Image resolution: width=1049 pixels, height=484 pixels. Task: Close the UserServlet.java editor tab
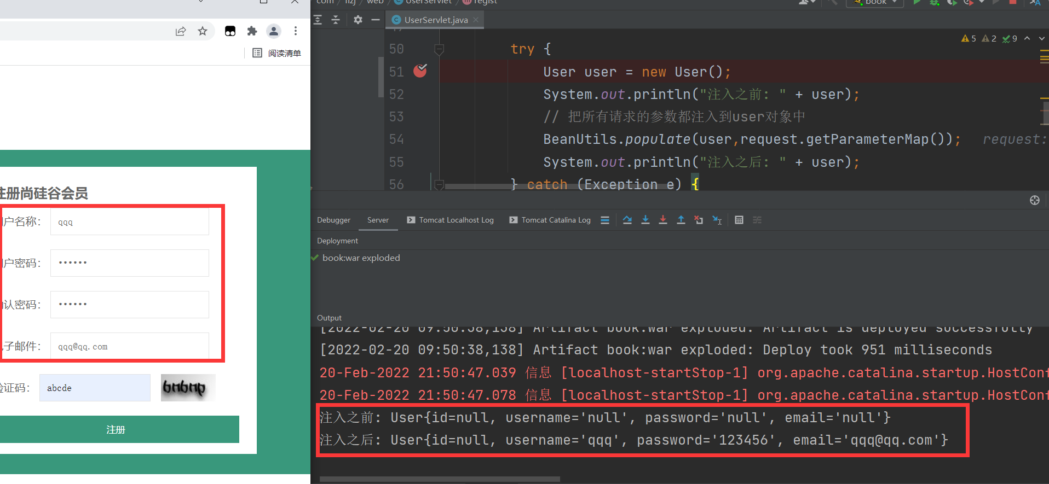point(476,20)
